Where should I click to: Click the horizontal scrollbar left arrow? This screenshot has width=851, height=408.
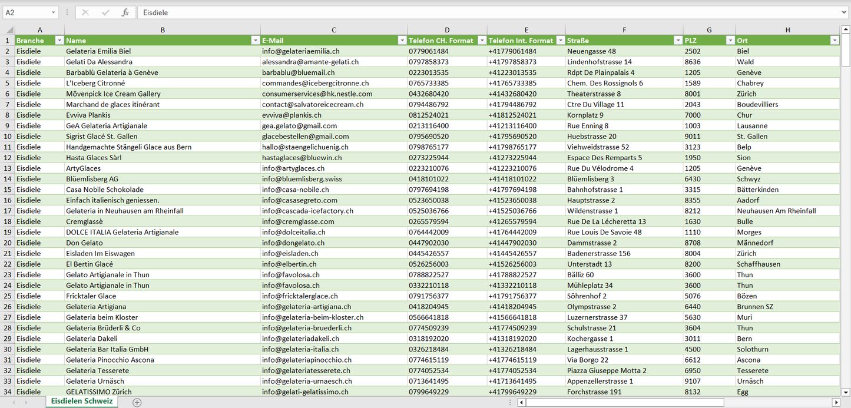tap(521, 402)
